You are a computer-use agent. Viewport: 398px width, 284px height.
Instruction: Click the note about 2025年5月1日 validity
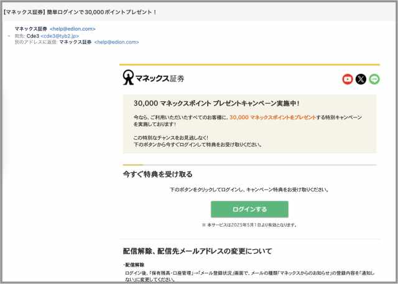249,225
